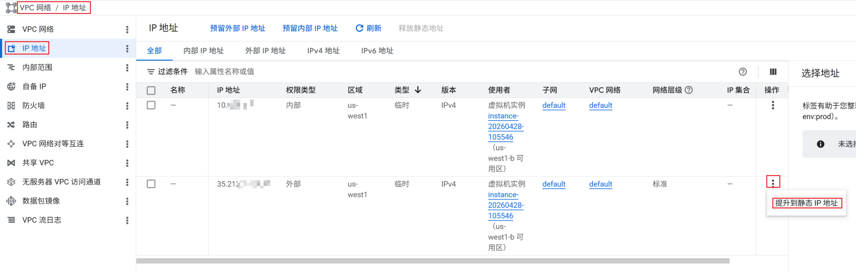The height and width of the screenshot is (272, 856).
Task: Check the internal 10.x IP address row
Action: (x=151, y=105)
